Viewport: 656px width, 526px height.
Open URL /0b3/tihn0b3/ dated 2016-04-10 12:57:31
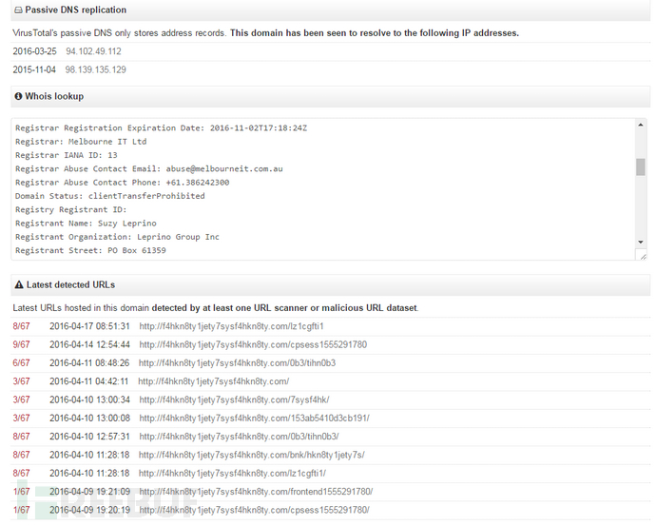[239, 437]
